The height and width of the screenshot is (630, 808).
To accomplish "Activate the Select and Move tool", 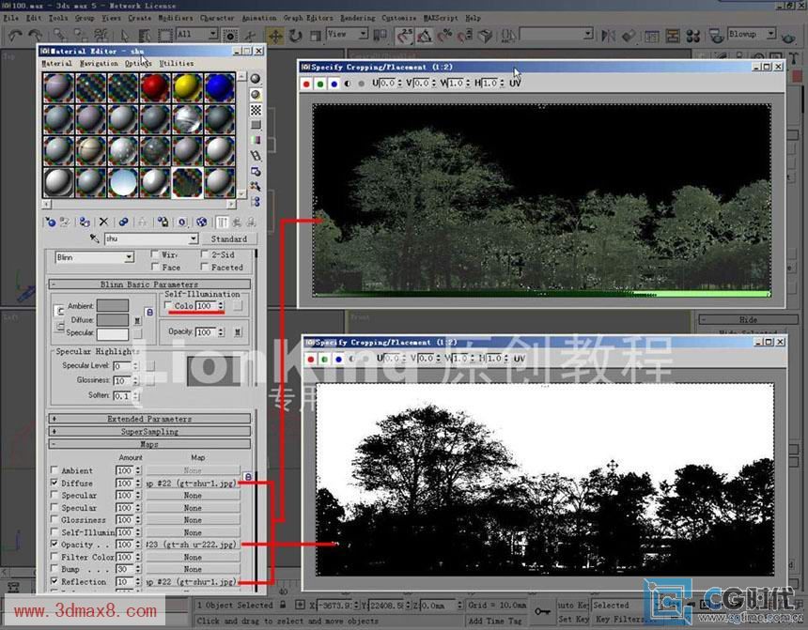I will pyautogui.click(x=275, y=36).
